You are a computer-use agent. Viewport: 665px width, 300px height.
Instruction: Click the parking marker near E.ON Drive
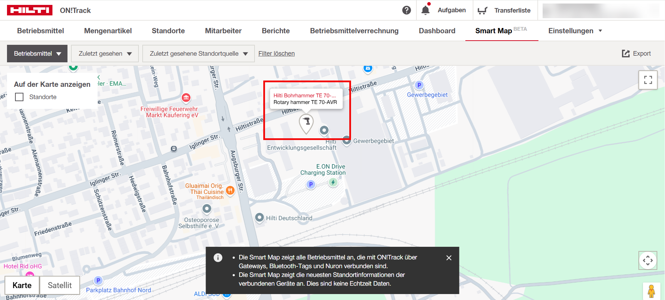311,184
